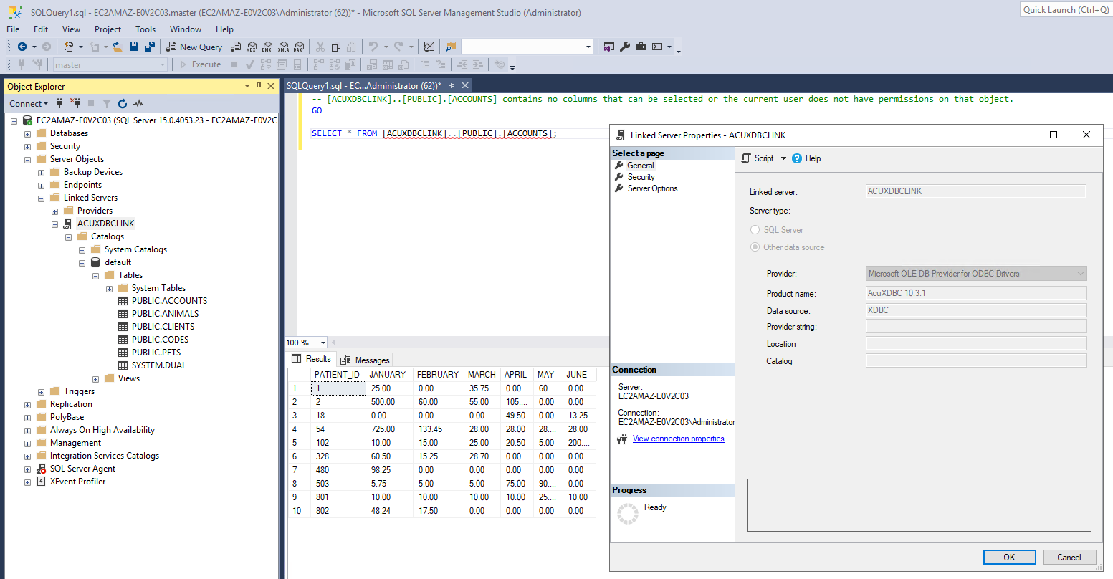The height and width of the screenshot is (579, 1113).
Task: Expand the Providers folder node
Action: point(54,211)
